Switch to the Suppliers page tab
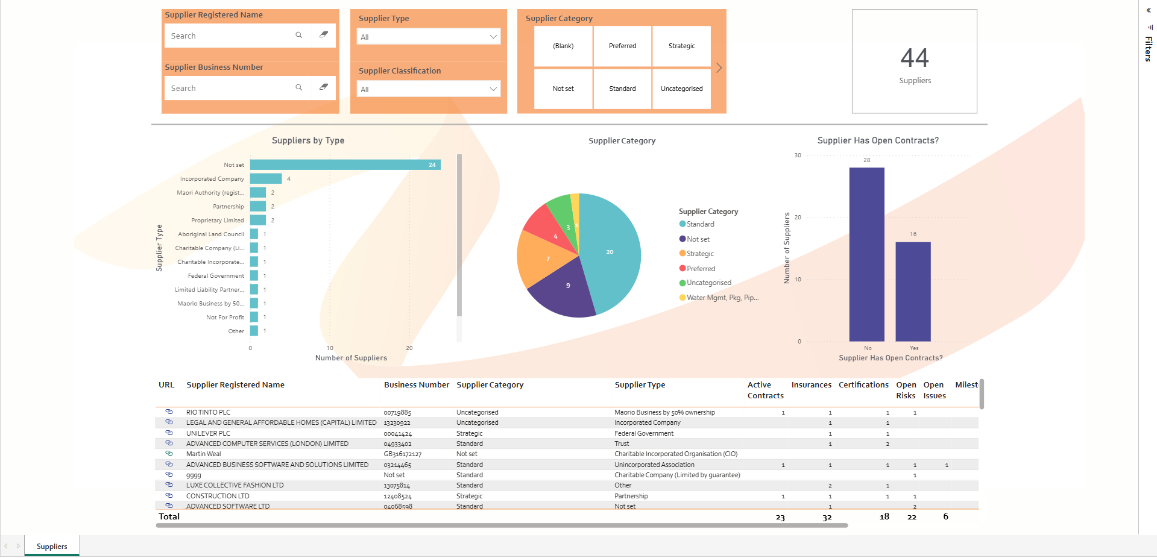 (x=52, y=547)
